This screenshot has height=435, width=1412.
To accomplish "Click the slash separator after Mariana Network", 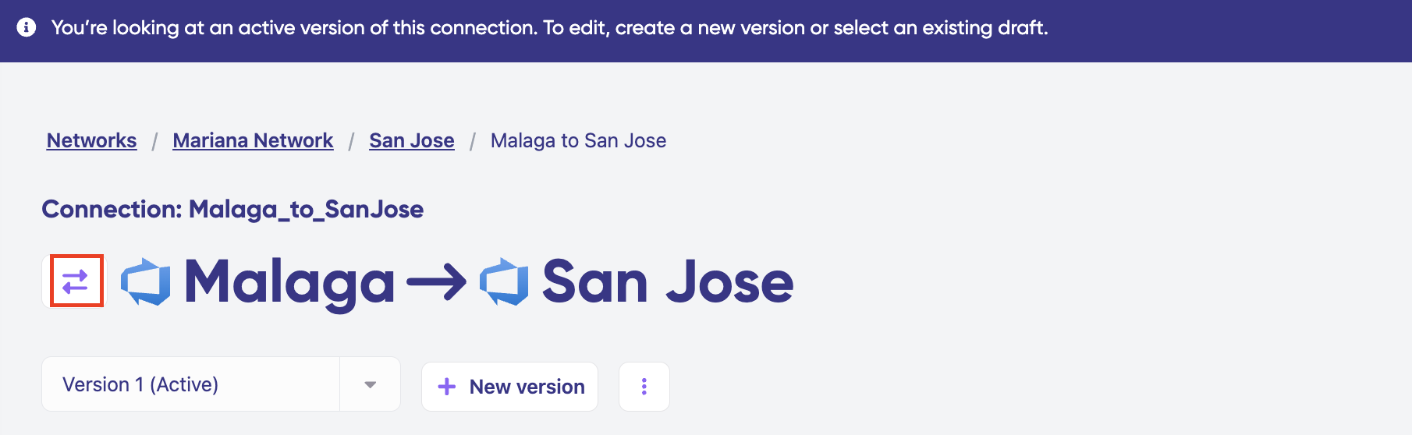I will [x=351, y=141].
